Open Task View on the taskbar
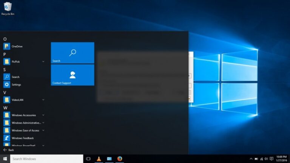 click(x=88, y=159)
